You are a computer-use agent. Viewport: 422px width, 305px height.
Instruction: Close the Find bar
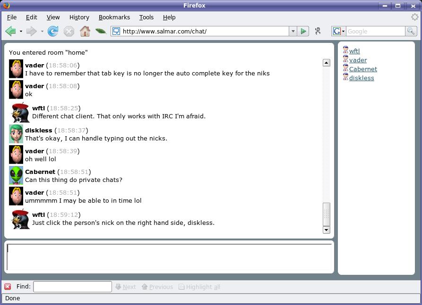[8, 287]
